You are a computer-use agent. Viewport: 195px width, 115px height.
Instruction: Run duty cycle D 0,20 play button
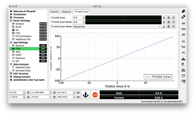point(28,93)
